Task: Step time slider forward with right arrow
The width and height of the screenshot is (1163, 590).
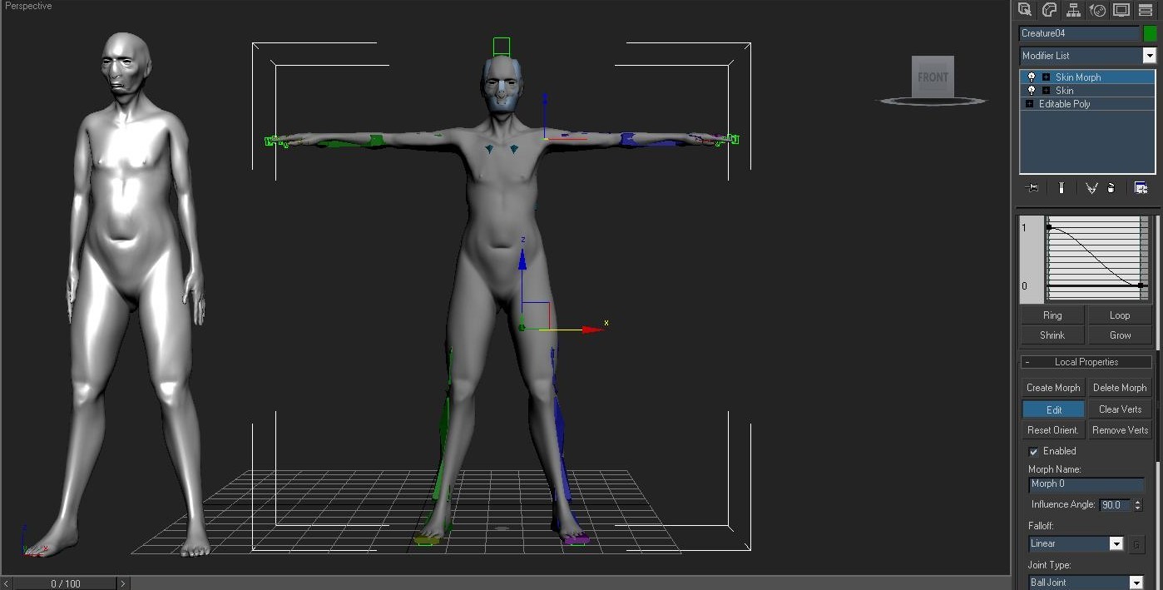Action: click(122, 583)
